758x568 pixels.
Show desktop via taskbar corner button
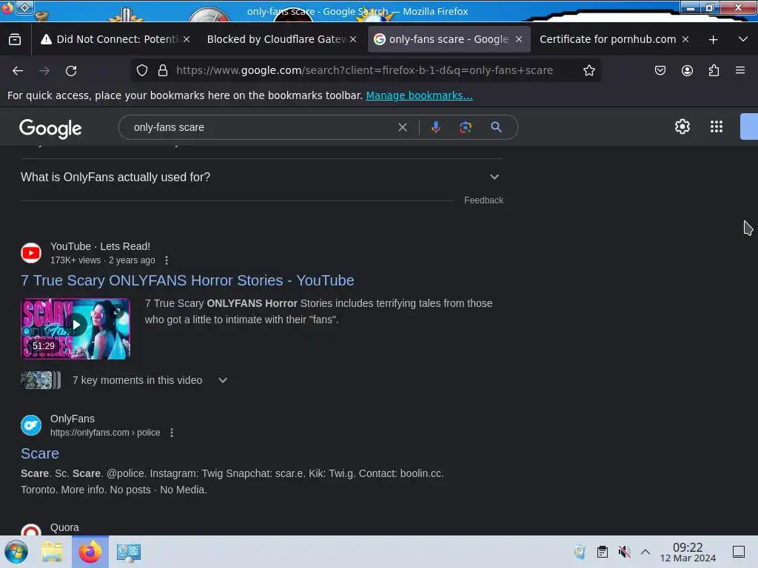[739, 552]
